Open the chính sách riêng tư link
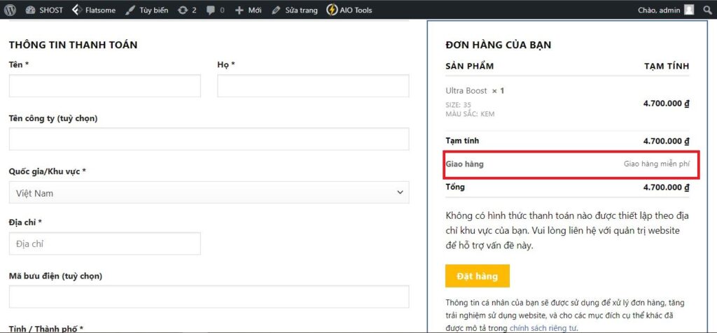This screenshot has height=333, width=717. coord(539,327)
